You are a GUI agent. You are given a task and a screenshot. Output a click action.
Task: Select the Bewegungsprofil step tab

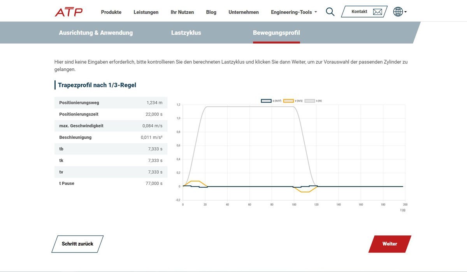tap(276, 33)
